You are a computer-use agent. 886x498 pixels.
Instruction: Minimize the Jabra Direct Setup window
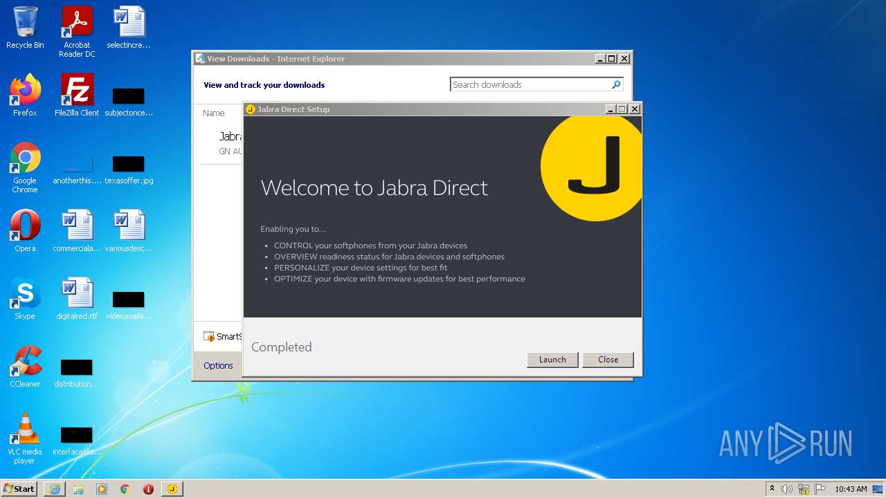pos(611,109)
